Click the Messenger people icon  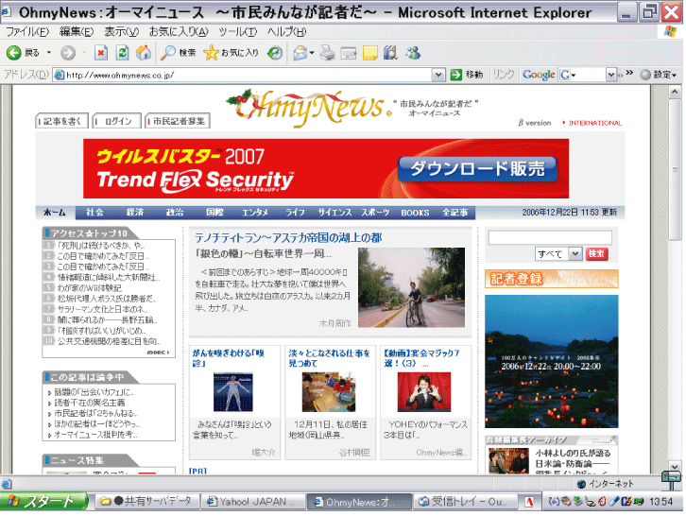point(413,53)
